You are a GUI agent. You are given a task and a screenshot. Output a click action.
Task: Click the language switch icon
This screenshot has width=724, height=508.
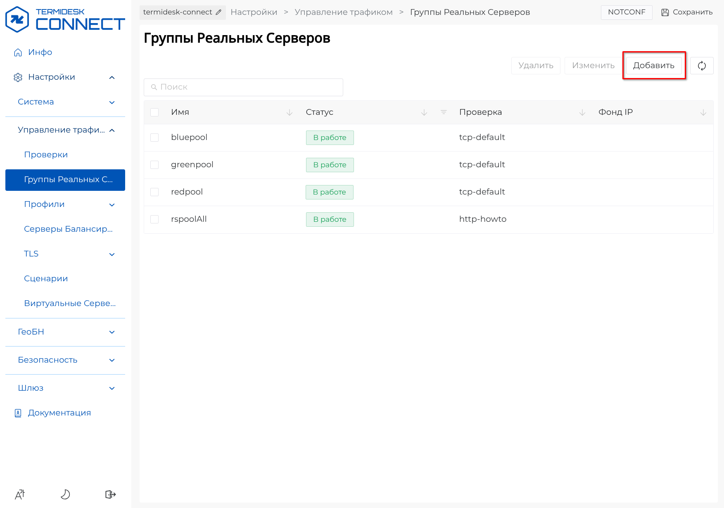tap(20, 494)
